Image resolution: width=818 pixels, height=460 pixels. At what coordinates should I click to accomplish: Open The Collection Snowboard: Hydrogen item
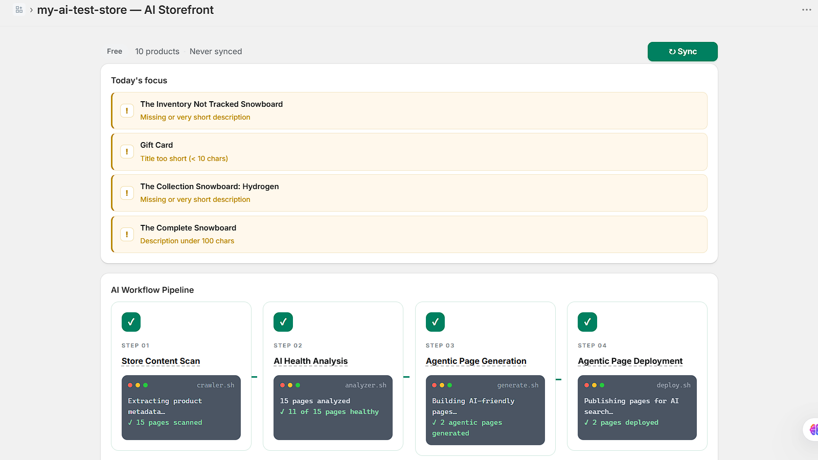tap(409, 193)
